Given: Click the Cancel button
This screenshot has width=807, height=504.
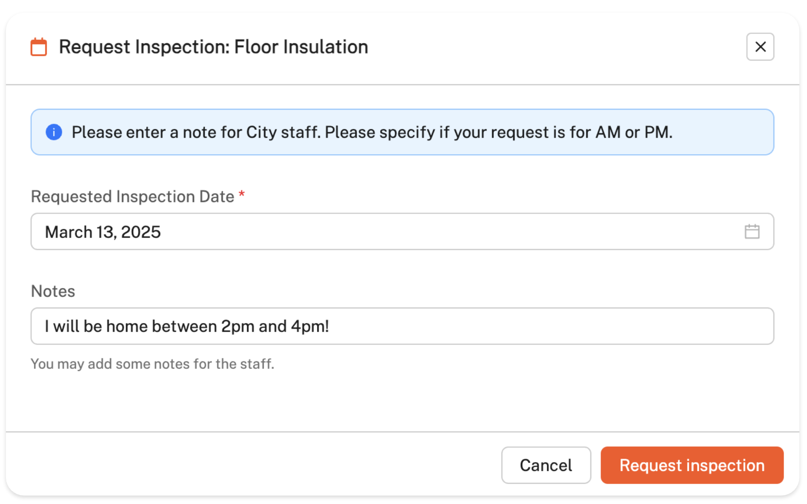Looking at the screenshot, I should [x=545, y=465].
